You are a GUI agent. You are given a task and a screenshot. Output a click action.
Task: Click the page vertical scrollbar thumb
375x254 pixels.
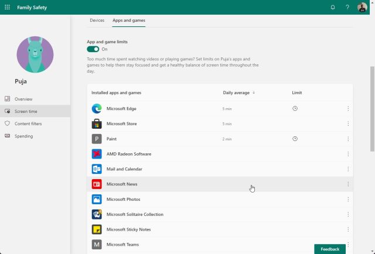[372, 109]
